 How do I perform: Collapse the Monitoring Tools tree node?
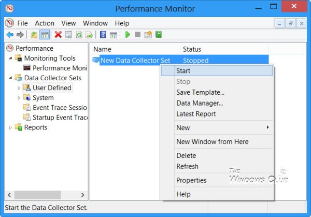point(10,59)
